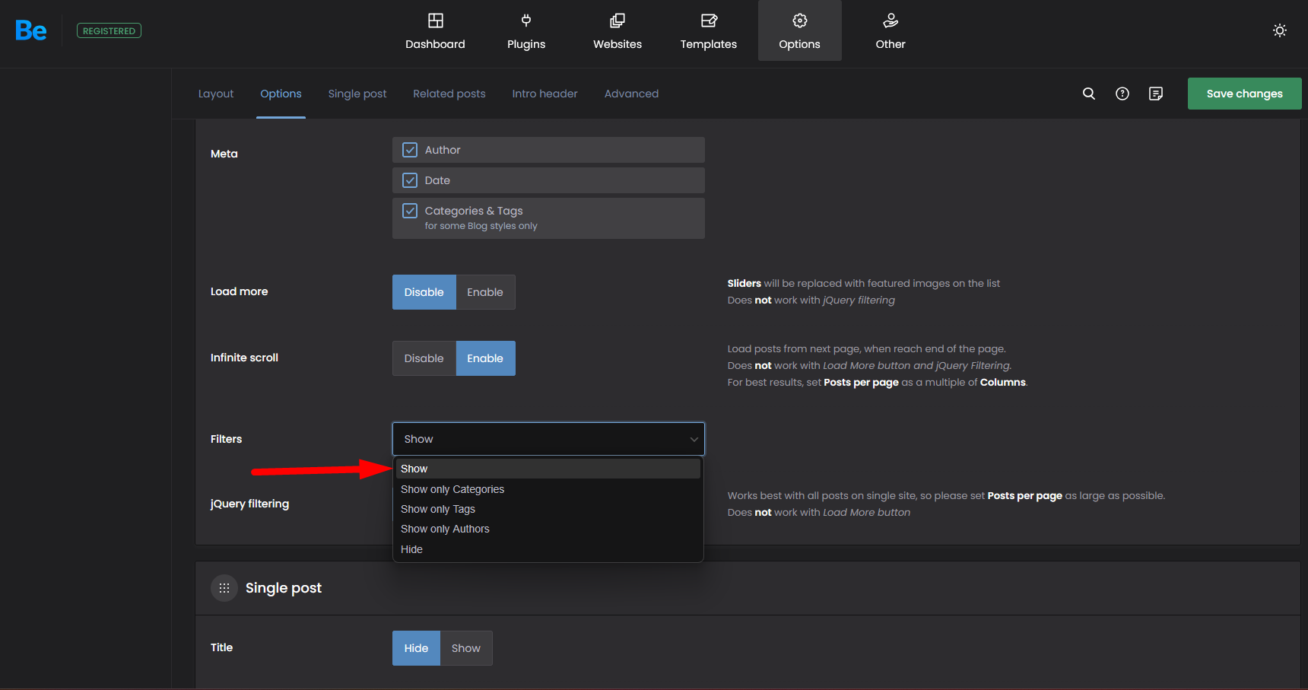Switch to the Related posts tab
This screenshot has width=1308, height=690.
(x=449, y=94)
